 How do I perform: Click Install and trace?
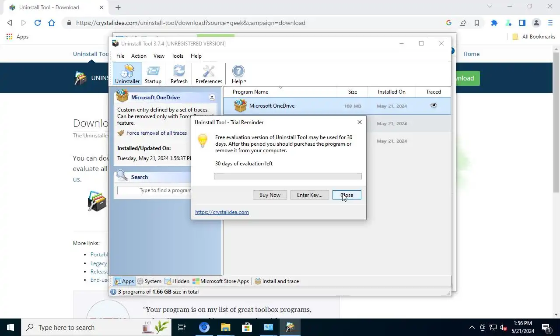[x=277, y=281]
